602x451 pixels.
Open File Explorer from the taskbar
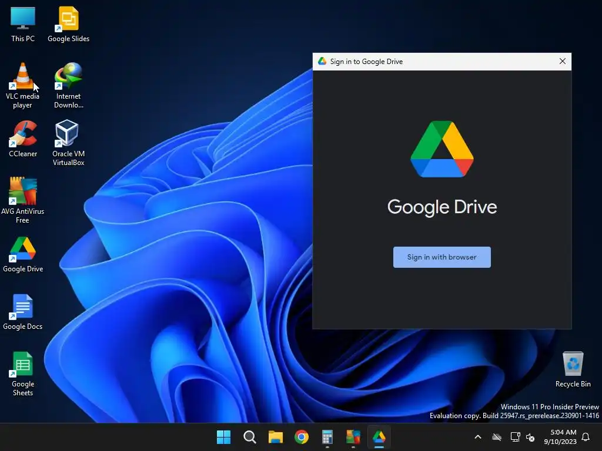276,437
